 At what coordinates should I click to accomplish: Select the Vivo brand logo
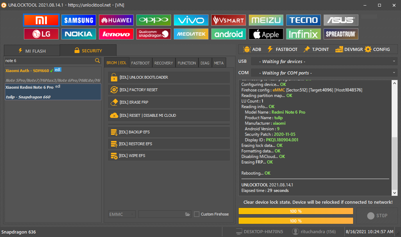(x=191, y=20)
